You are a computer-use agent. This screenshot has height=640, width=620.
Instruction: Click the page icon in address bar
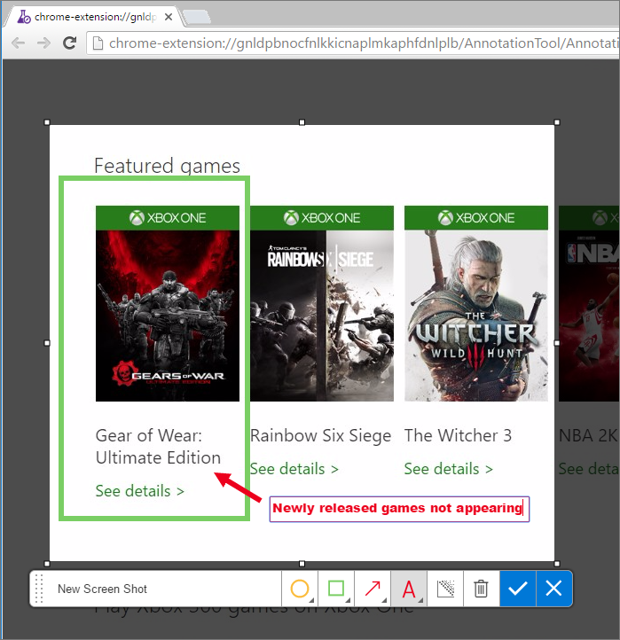pos(98,43)
